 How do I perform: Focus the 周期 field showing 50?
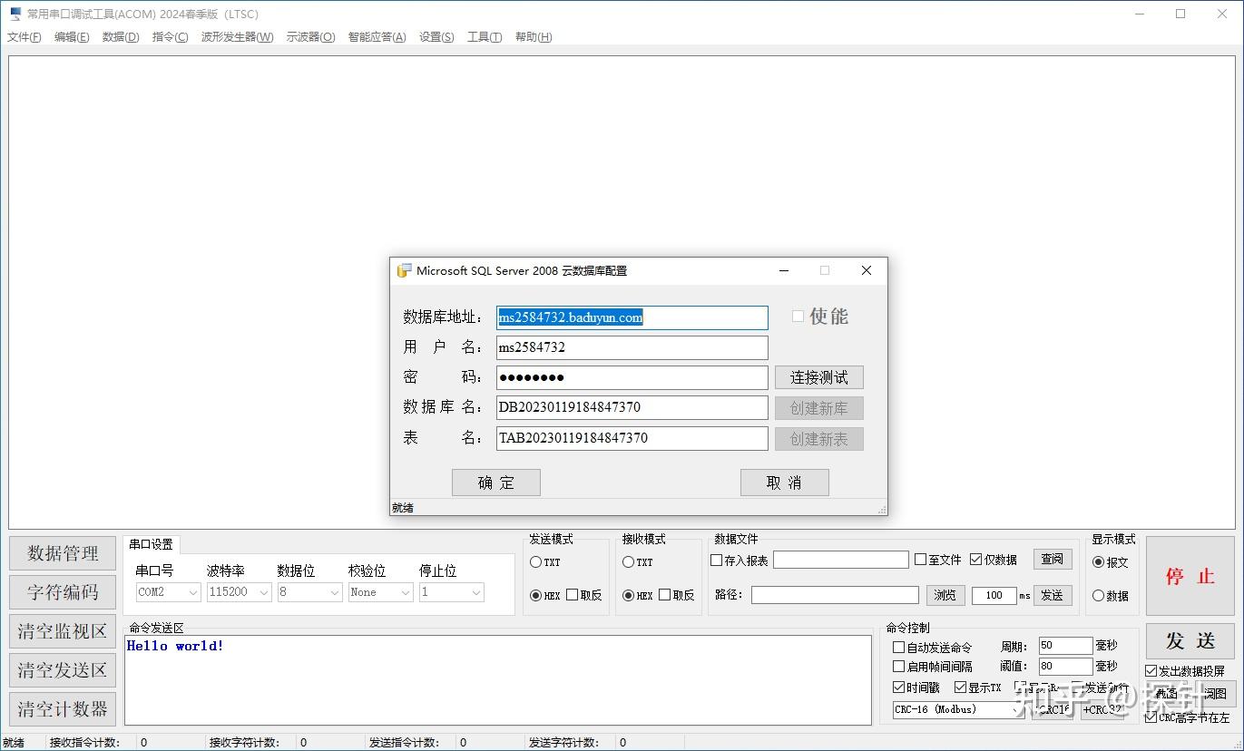1066,646
